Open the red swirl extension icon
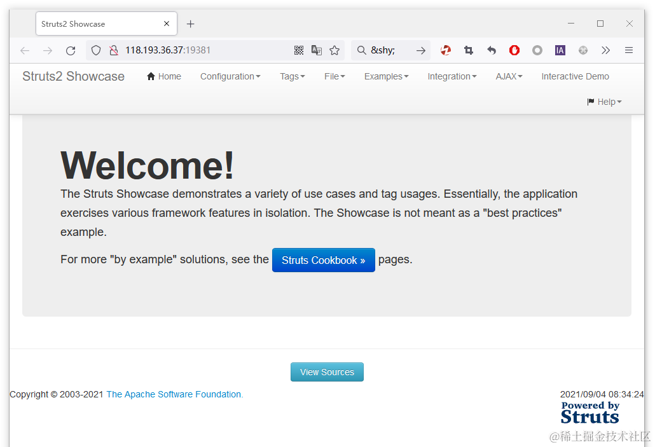This screenshot has height=447, width=655. click(x=446, y=50)
